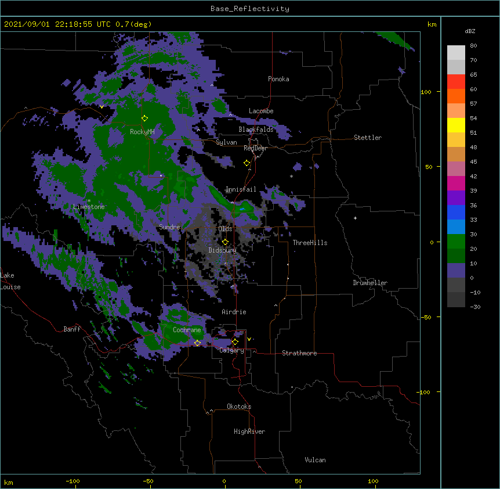Click the white asterisk marker above Limestone
The image size is (500, 489).
click(x=89, y=201)
